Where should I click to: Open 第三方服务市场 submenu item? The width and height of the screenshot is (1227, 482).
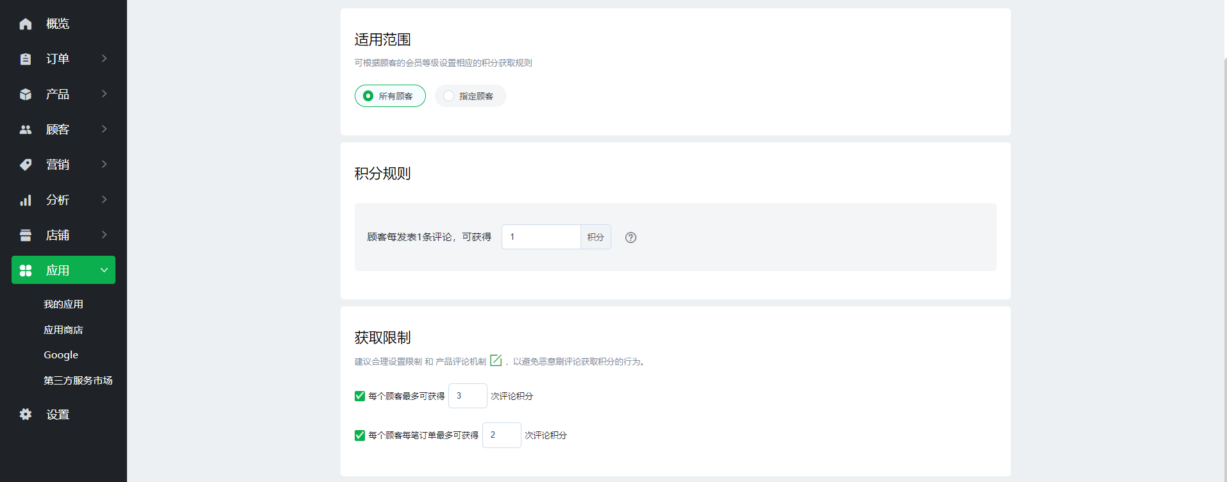78,381
